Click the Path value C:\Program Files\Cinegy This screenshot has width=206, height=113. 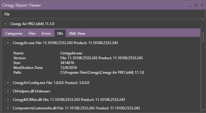pyautogui.click(x=102, y=73)
